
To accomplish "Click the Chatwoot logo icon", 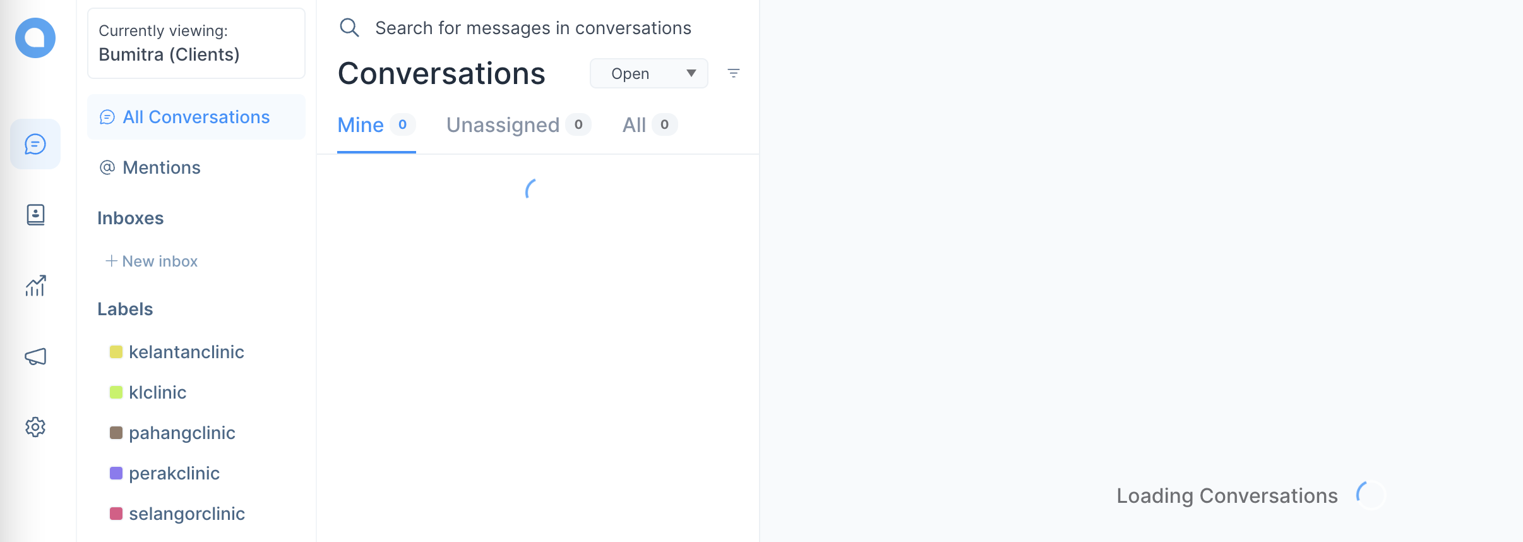I will (36, 38).
